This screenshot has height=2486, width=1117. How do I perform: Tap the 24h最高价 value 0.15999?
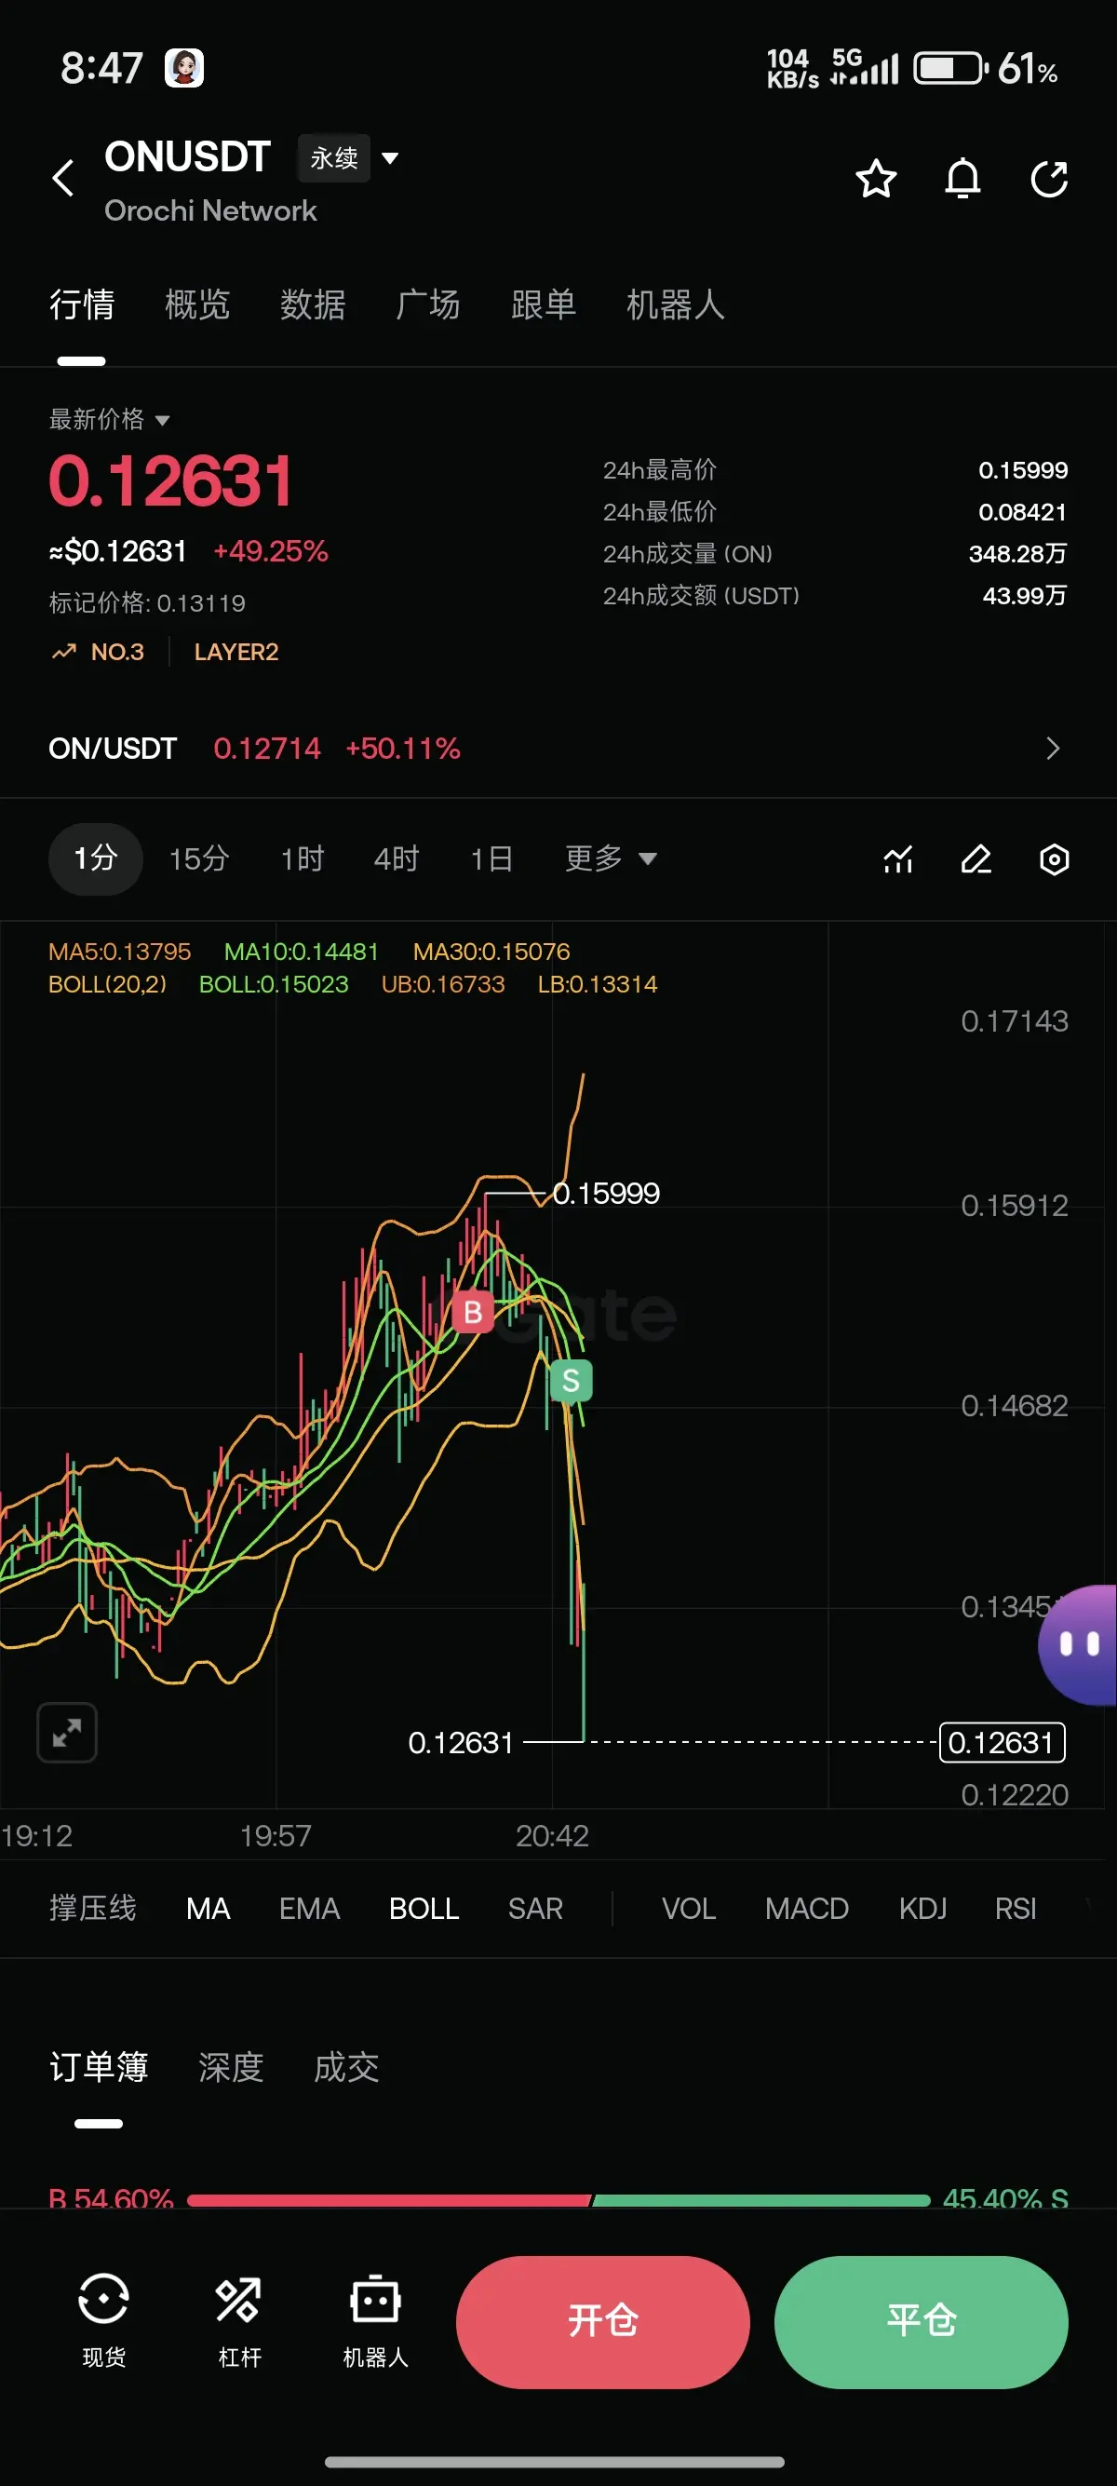(x=1022, y=470)
